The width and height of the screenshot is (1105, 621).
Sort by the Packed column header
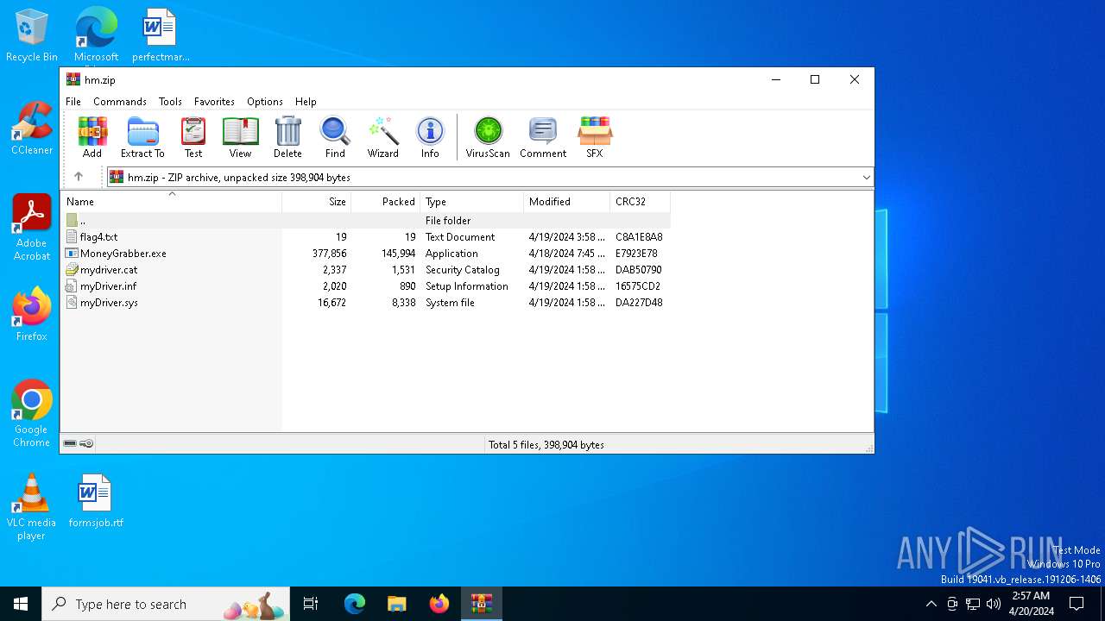coord(386,202)
